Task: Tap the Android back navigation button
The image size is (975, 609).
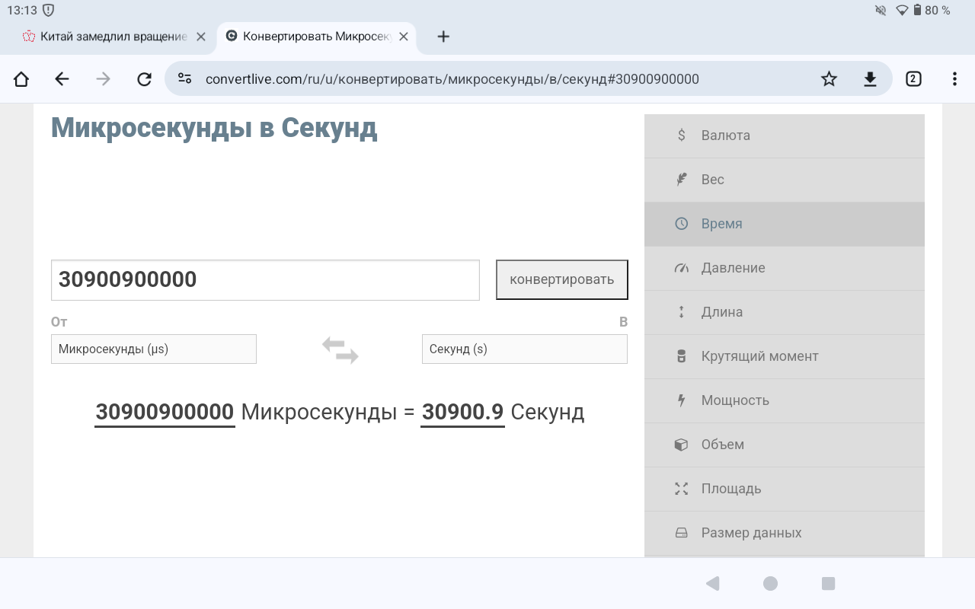Action: coord(712,584)
